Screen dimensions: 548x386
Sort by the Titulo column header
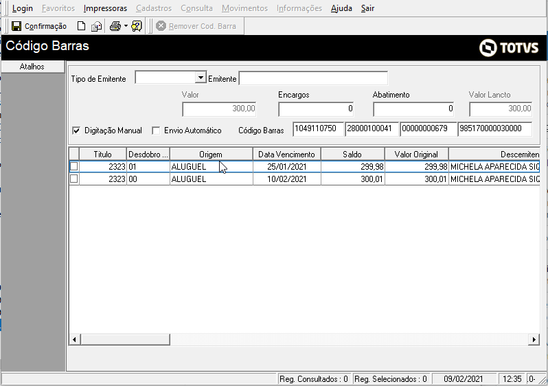point(103,154)
